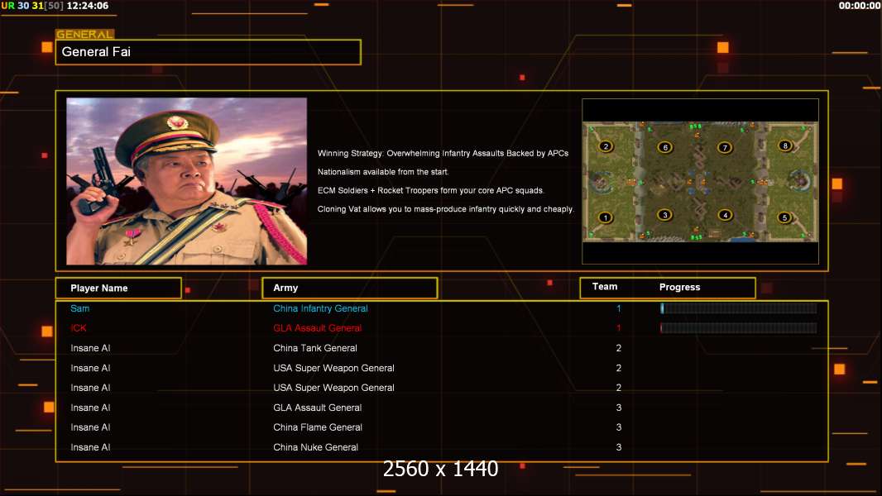Viewport: 882px width, 496px height.
Task: Select player name Sam
Action: [x=80, y=308]
